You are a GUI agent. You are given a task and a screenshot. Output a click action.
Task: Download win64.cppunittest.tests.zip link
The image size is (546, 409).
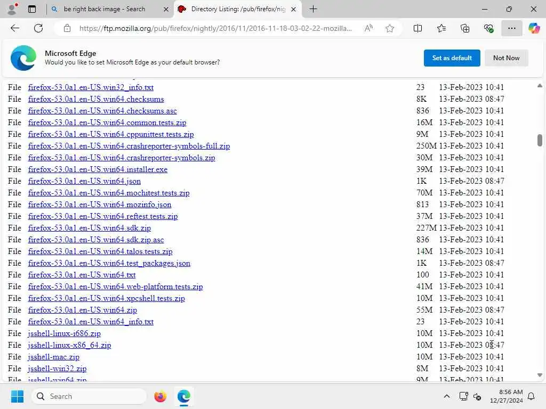click(111, 134)
